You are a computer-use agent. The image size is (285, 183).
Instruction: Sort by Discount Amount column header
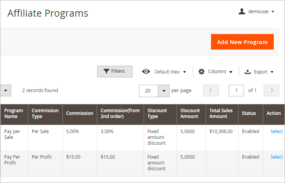(x=190, y=113)
